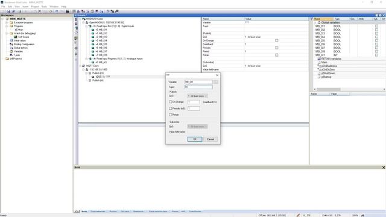The width and height of the screenshot is (386, 217).
Task: Toggle Periodic checkbox in properties grid
Action: point(277,48)
